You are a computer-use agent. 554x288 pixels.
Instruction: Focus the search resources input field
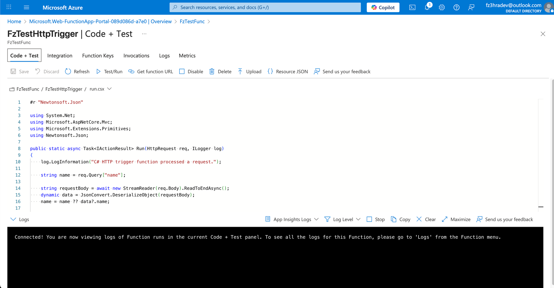[265, 7]
